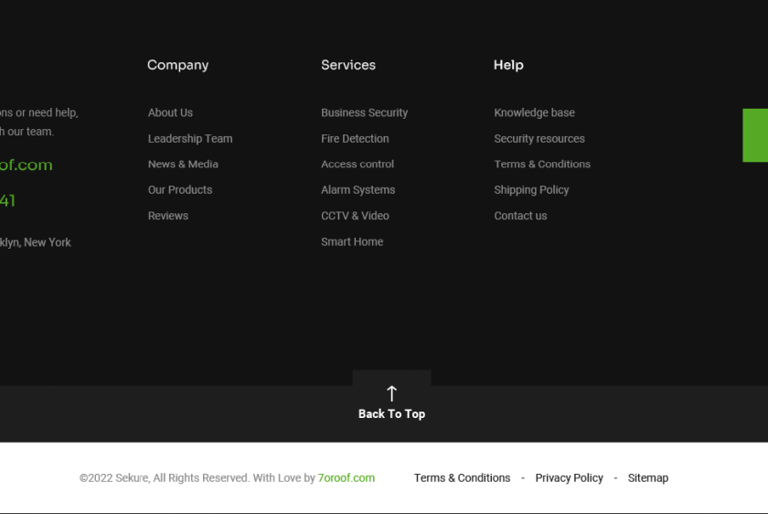Viewport: 768px width, 514px height.
Task: Click the Access control link
Action: coord(357,164)
